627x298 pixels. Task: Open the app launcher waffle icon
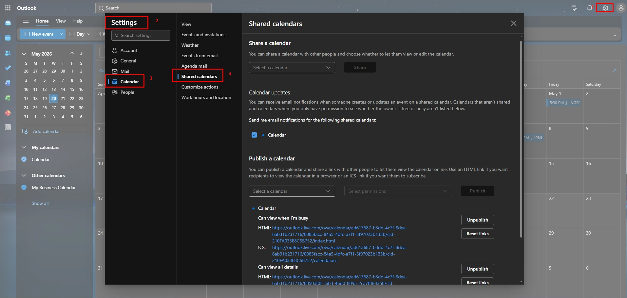[x=8, y=8]
